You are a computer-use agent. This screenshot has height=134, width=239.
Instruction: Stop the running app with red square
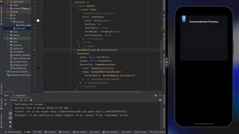(x=6, y=100)
